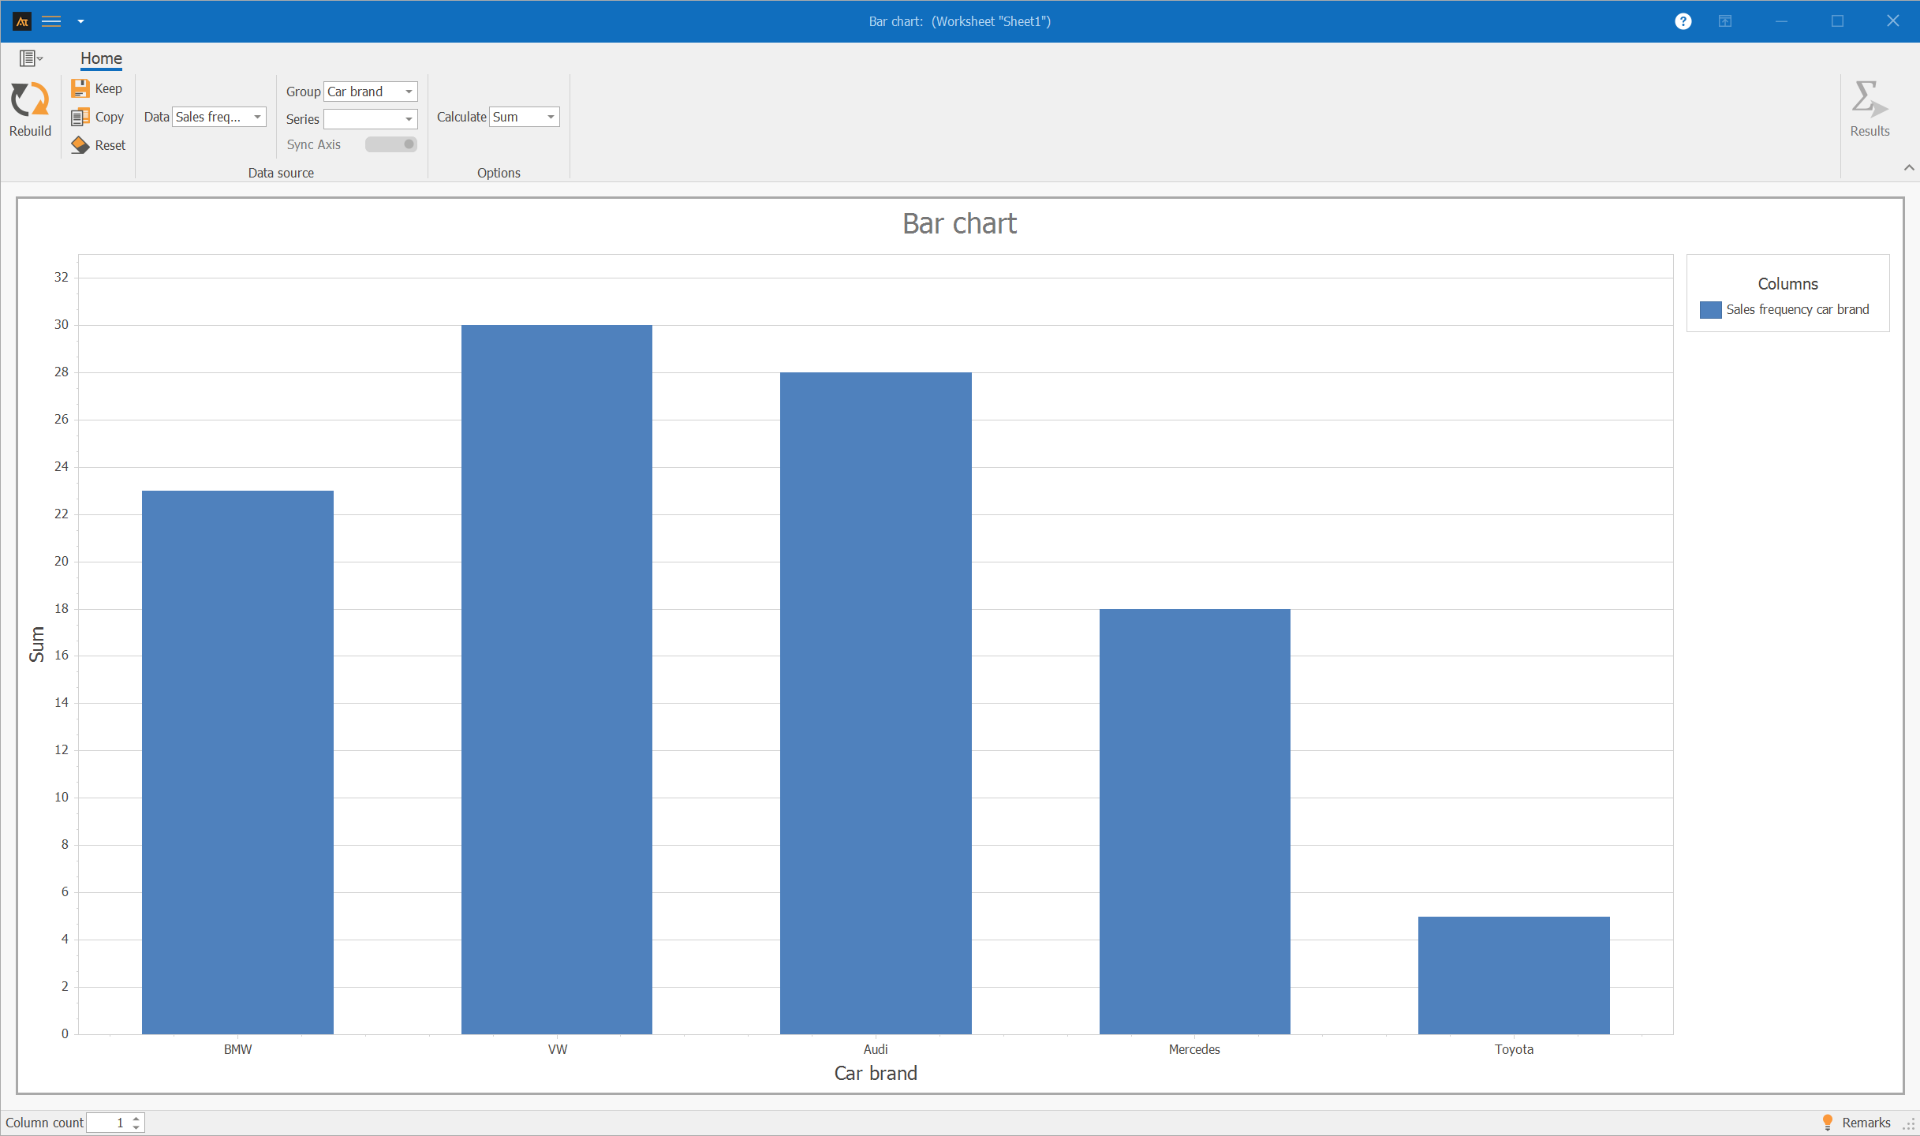The image size is (1920, 1136).
Task: Open the Results sigma icon
Action: (1869, 101)
